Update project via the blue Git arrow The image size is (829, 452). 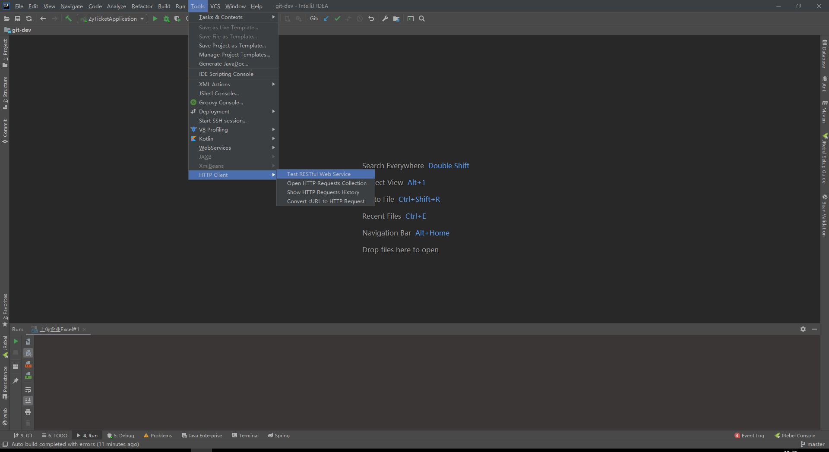[x=326, y=19]
